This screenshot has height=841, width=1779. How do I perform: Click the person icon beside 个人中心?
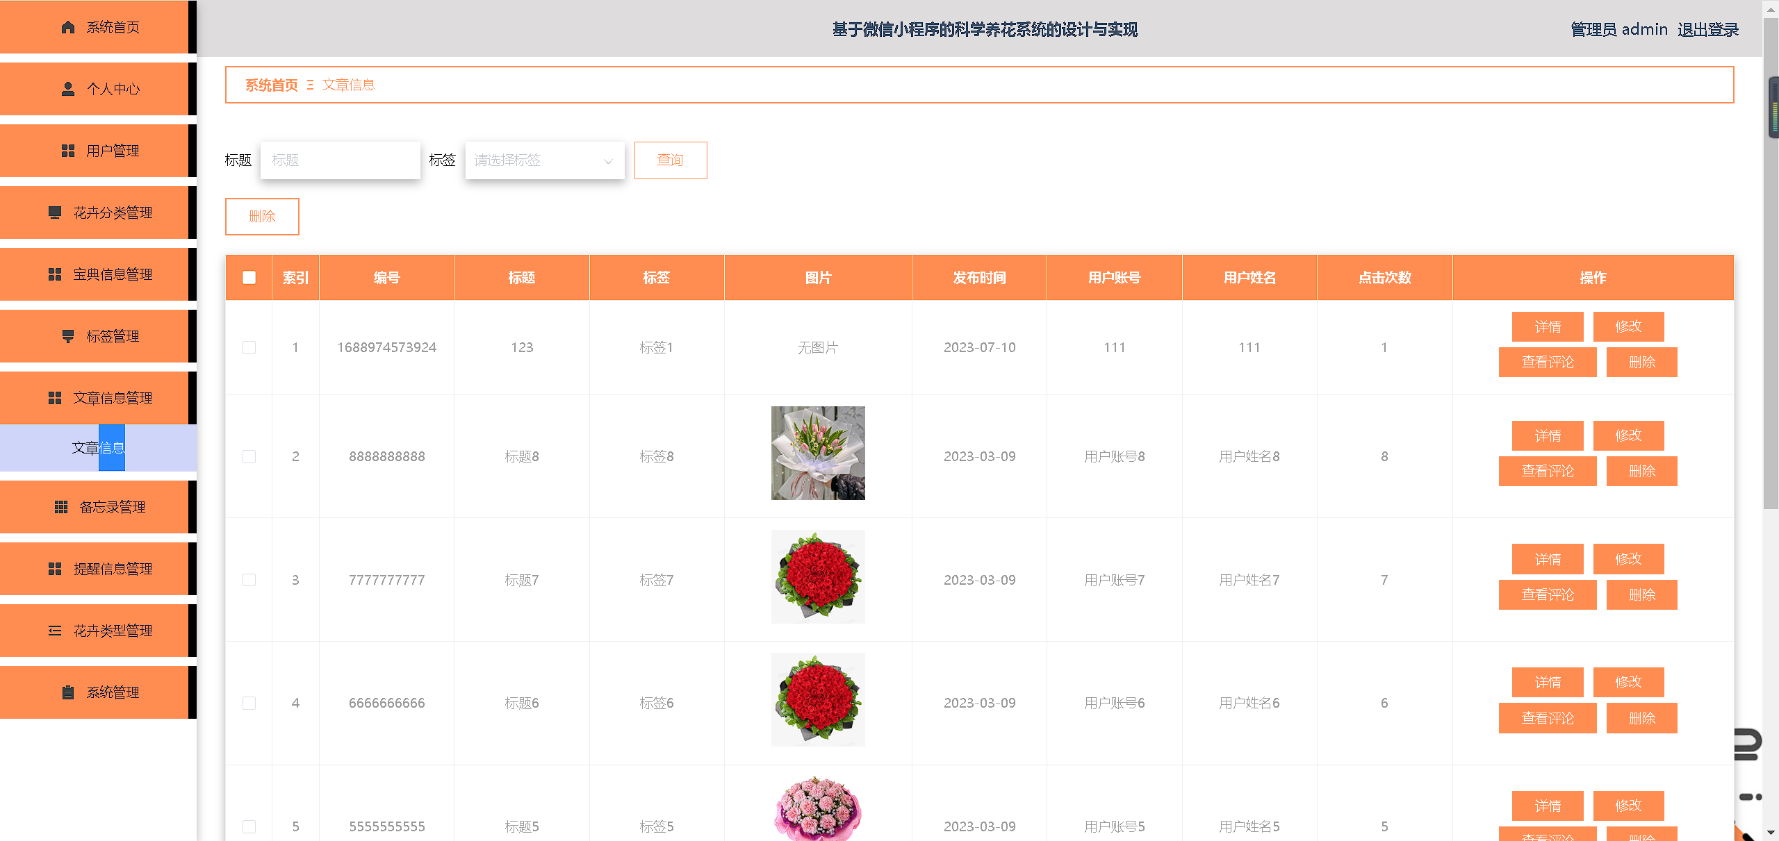coord(68,89)
